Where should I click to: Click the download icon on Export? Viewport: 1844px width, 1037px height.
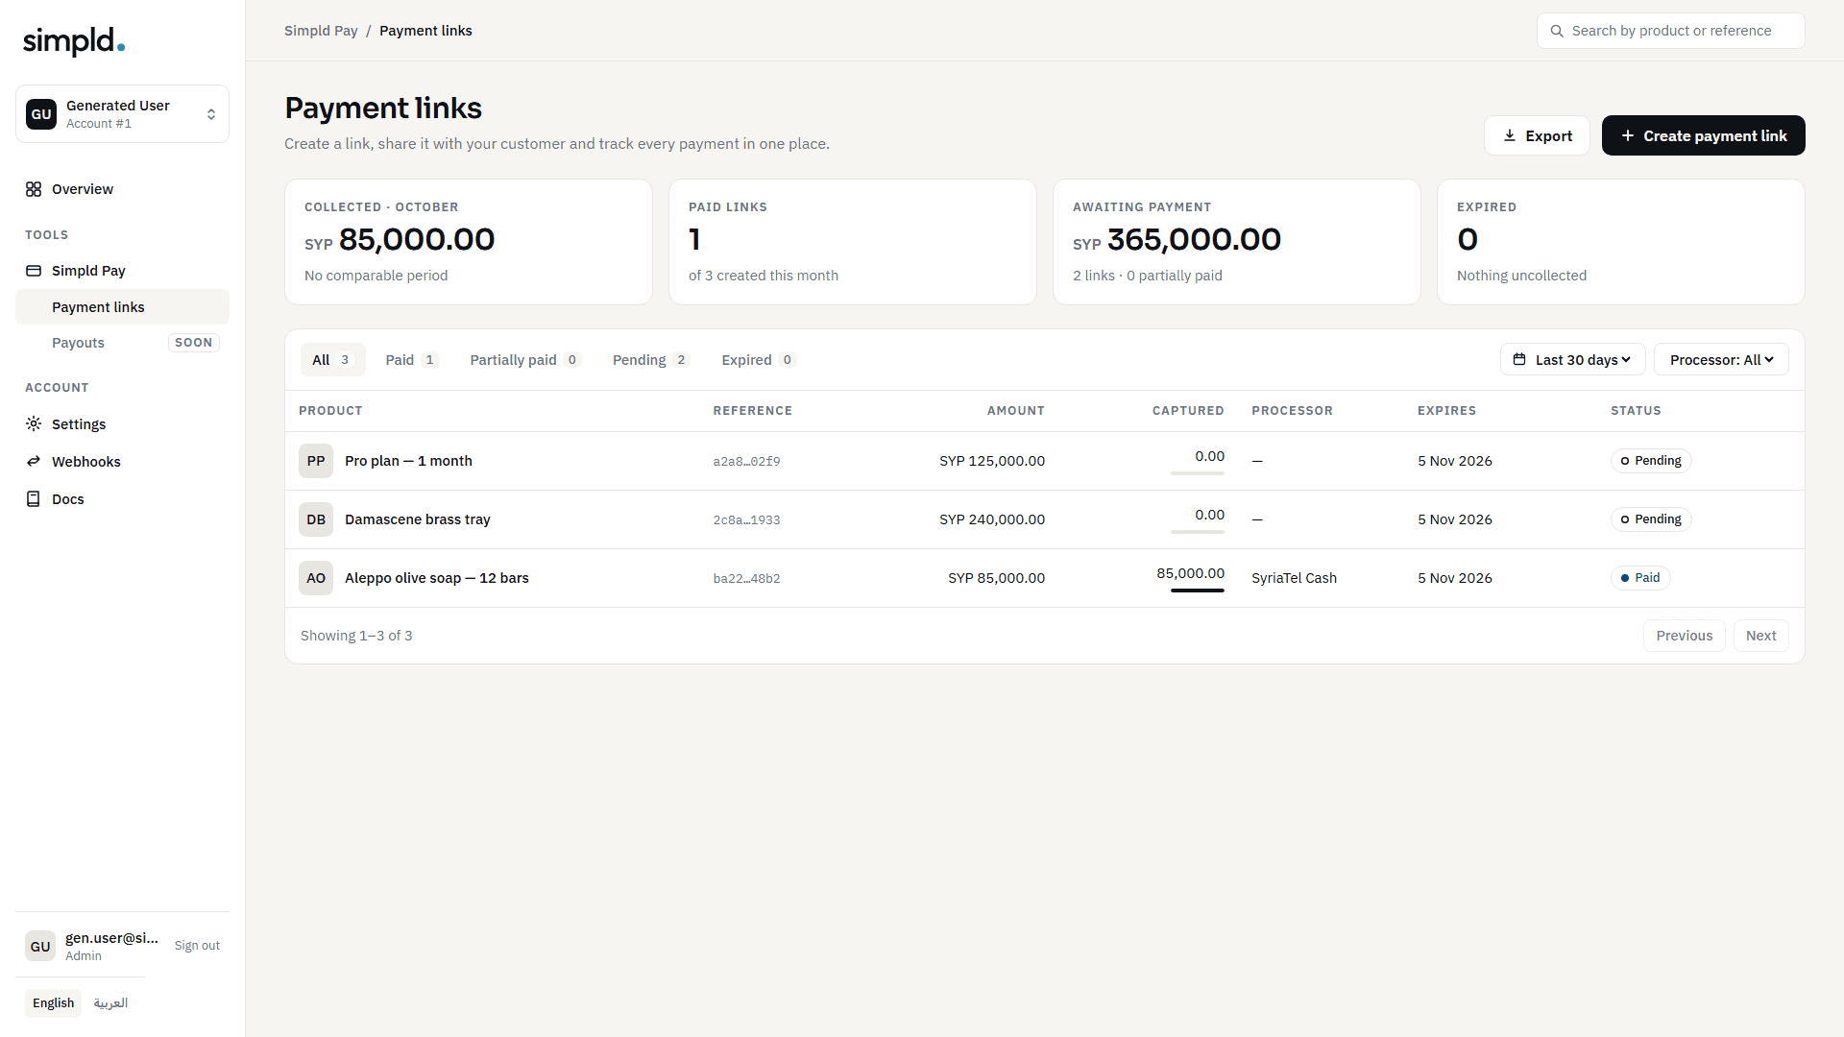[x=1510, y=135]
